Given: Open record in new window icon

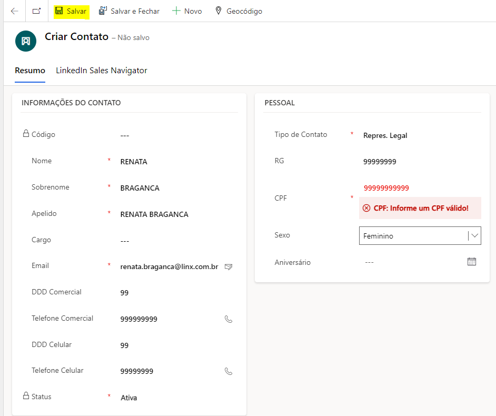Looking at the screenshot, I should [x=36, y=11].
